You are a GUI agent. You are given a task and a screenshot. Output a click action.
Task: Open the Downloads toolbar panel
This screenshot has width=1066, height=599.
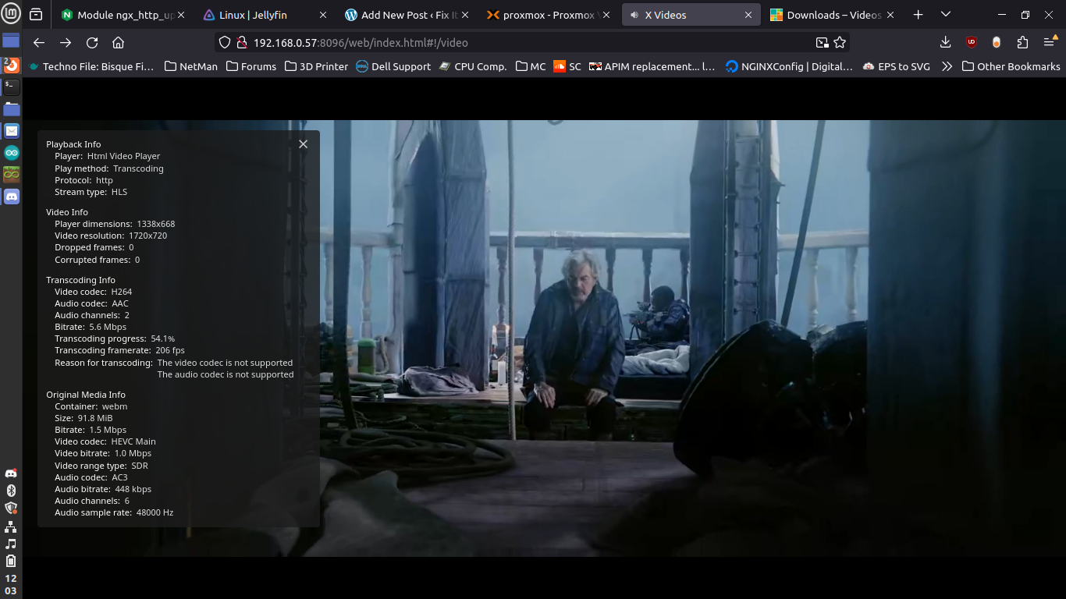pos(945,43)
